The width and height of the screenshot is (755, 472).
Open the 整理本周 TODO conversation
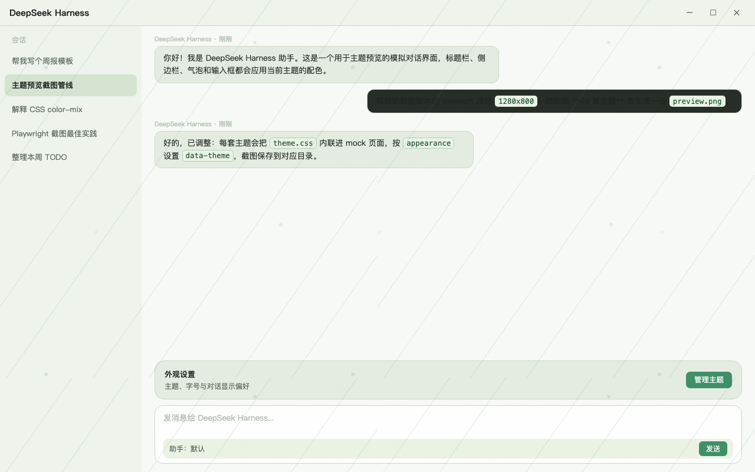71,158
